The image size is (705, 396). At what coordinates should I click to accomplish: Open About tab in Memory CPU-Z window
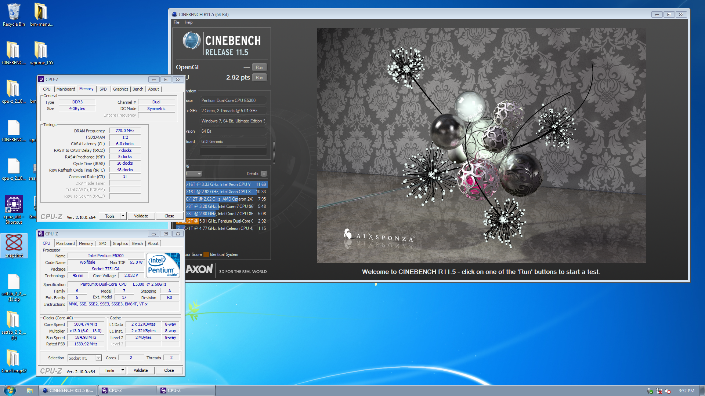point(153,89)
